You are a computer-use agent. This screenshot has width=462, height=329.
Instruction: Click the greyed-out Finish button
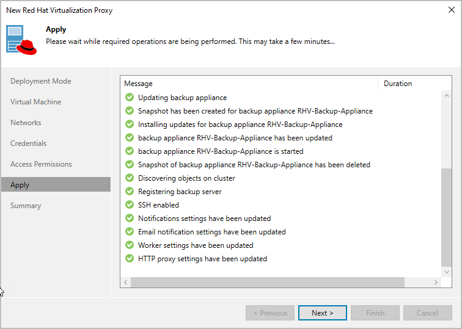375,313
